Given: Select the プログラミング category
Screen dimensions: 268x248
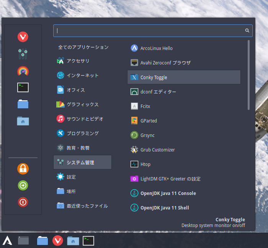Looking at the screenshot, I should tap(83, 133).
